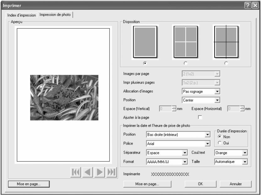The image size is (261, 195).
Task: Open the Coul.text Orange dropdown
Action: coord(231,153)
